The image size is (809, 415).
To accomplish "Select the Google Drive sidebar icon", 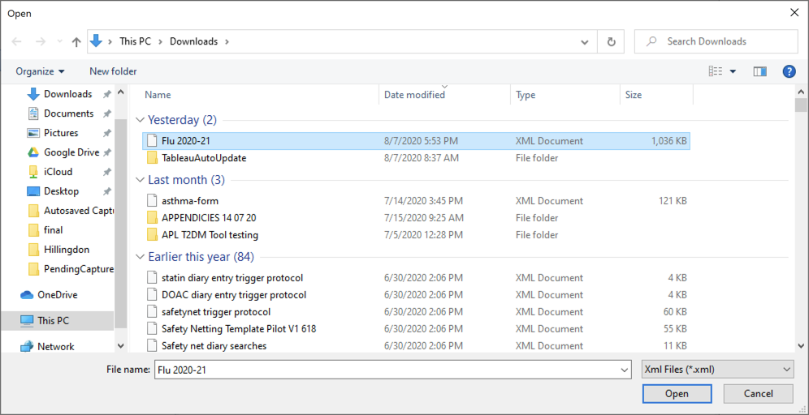I will (33, 152).
